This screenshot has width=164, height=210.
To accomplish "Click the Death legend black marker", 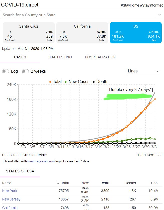I will (94, 82).
